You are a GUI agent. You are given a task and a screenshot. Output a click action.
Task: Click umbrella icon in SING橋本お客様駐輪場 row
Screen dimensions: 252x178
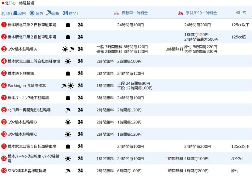[68, 171]
